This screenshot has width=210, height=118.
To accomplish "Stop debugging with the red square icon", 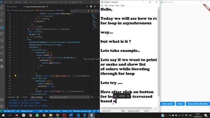I will [x=95, y=11].
